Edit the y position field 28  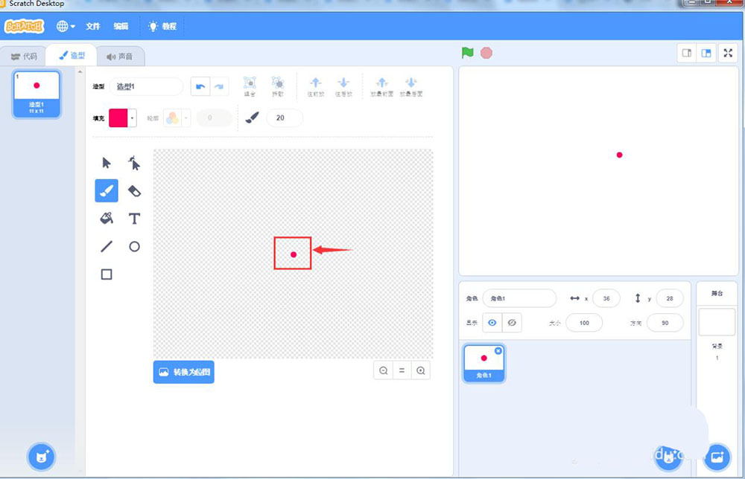670,298
